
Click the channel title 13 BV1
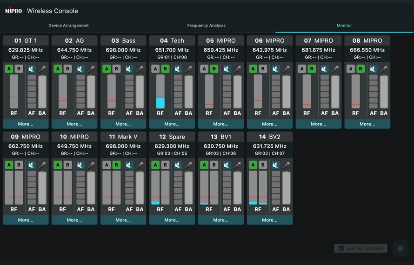(x=221, y=137)
